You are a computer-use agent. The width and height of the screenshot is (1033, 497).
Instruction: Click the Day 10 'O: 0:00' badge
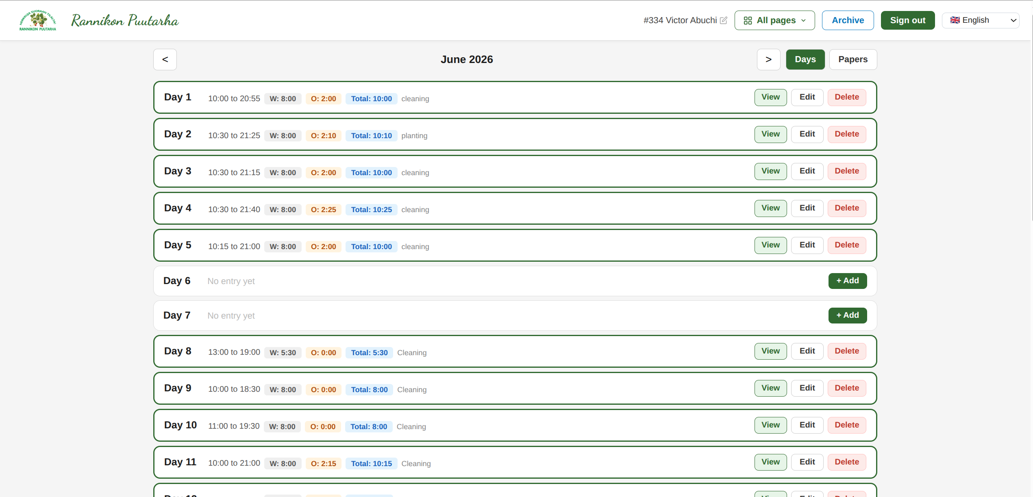pyautogui.click(x=323, y=427)
